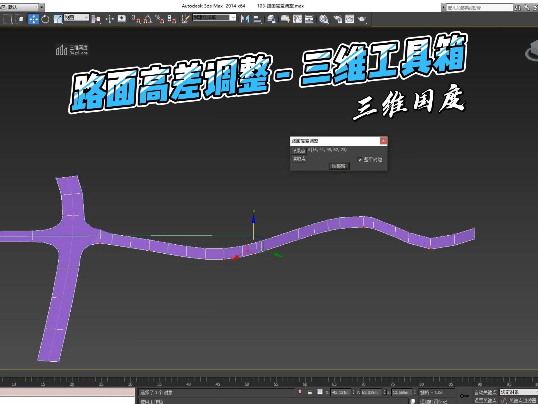Click the Quick Render teapot icon

(x=362, y=19)
